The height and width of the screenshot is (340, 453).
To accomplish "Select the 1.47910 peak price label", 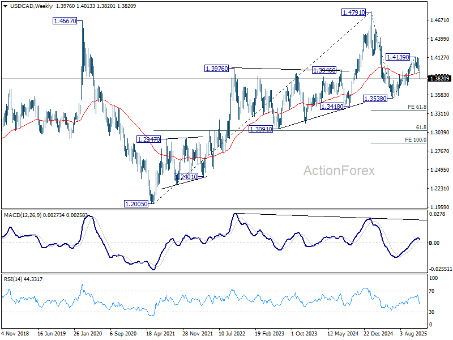I will pyautogui.click(x=353, y=12).
